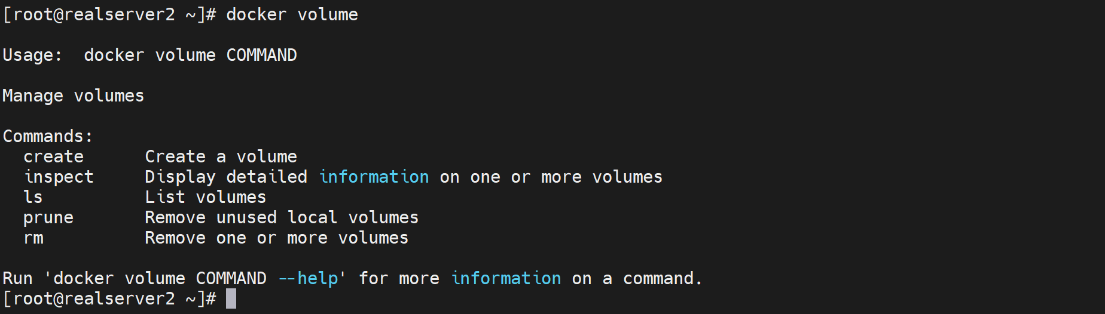This screenshot has height=314, width=1105.
Task: Click the highlighted "--help" flag text
Action: click(x=308, y=279)
